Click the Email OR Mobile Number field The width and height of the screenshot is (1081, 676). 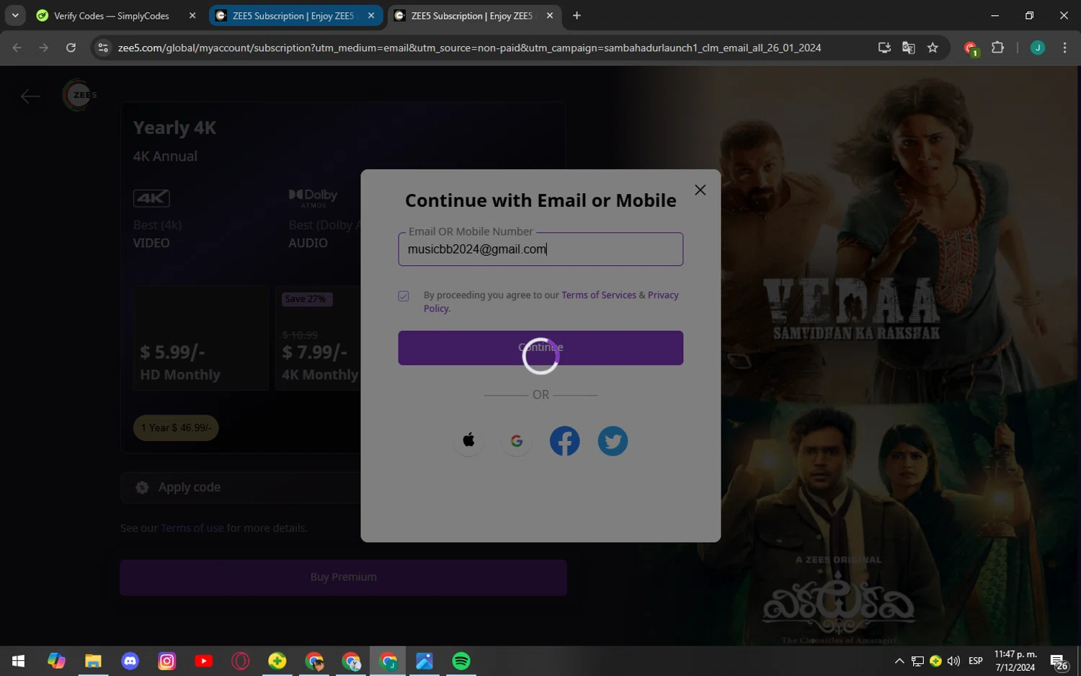[x=540, y=249]
